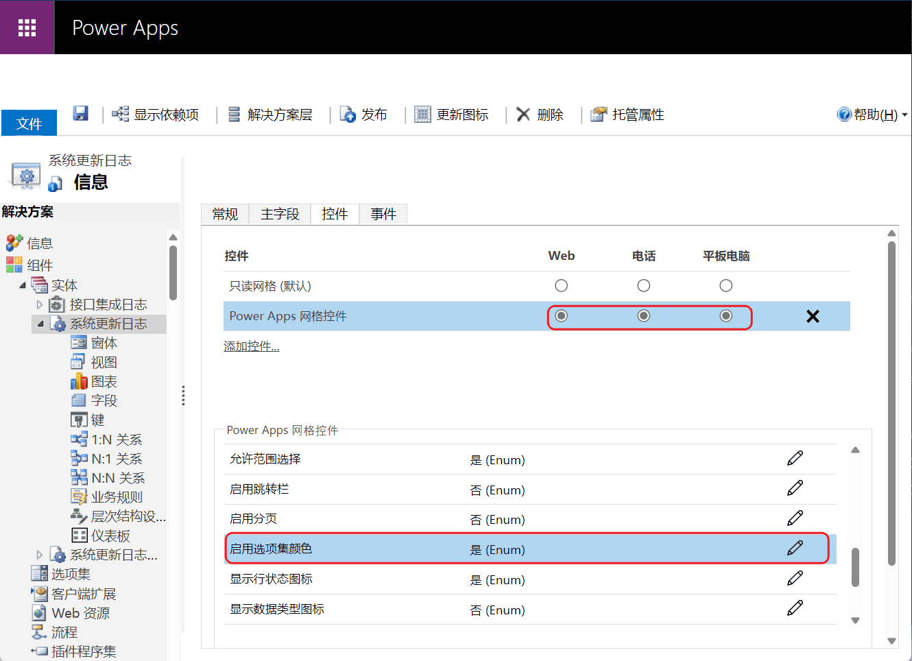Open the 1:N 关系 tree item
This screenshot has height=661, width=912.
pyautogui.click(x=117, y=440)
